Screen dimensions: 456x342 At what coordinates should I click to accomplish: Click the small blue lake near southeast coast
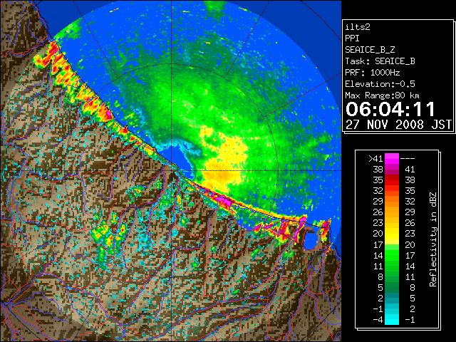311,240
